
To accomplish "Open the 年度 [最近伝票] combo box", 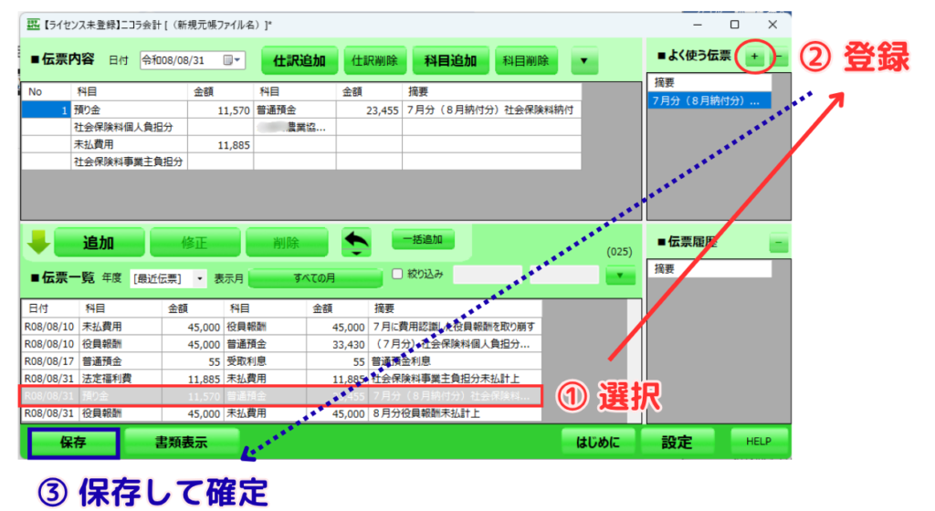I will (x=168, y=278).
